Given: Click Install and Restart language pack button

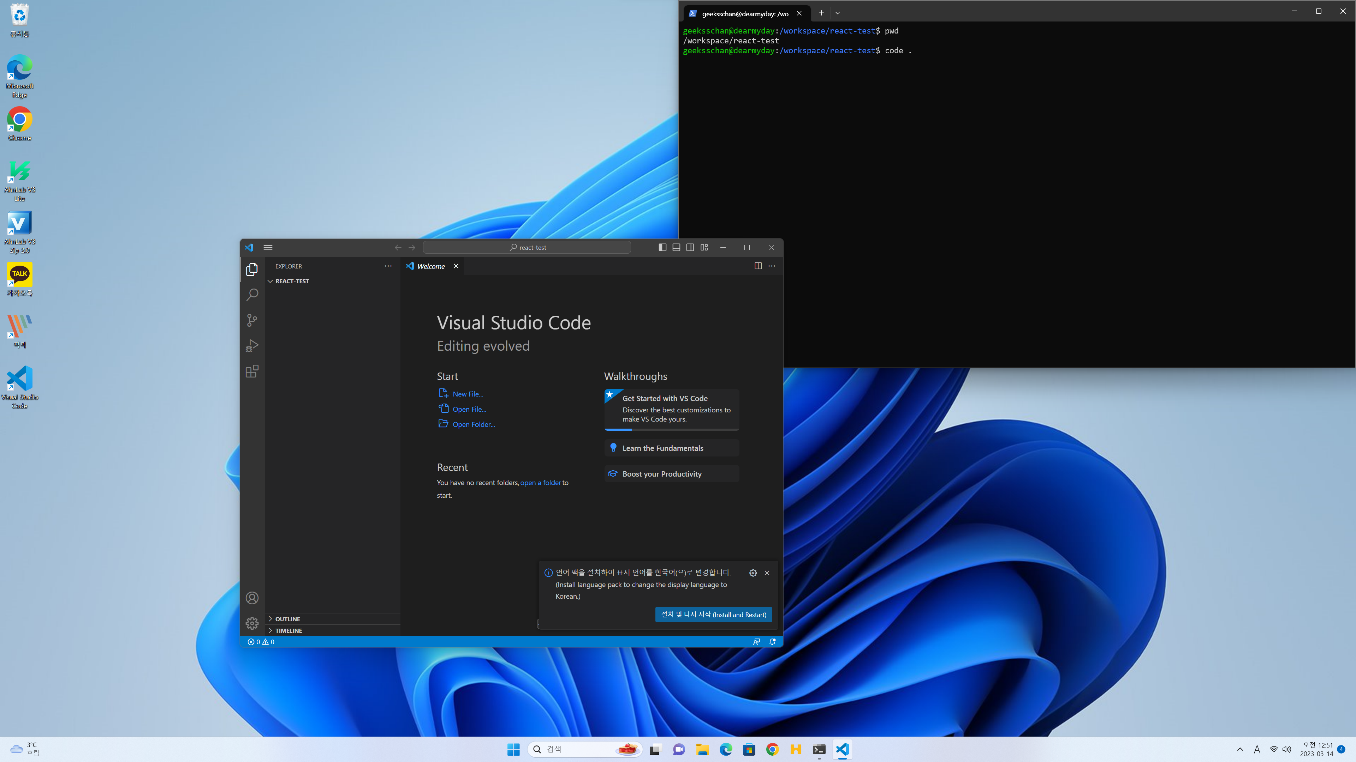Looking at the screenshot, I should [714, 615].
